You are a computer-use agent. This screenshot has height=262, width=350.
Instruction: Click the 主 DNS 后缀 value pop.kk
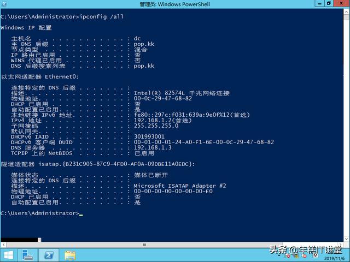[144, 44]
